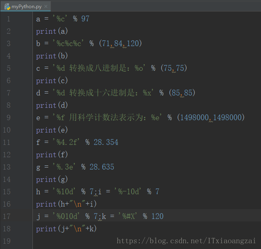Click the number 28.635
The width and height of the screenshot is (261, 249).
(x=102, y=167)
